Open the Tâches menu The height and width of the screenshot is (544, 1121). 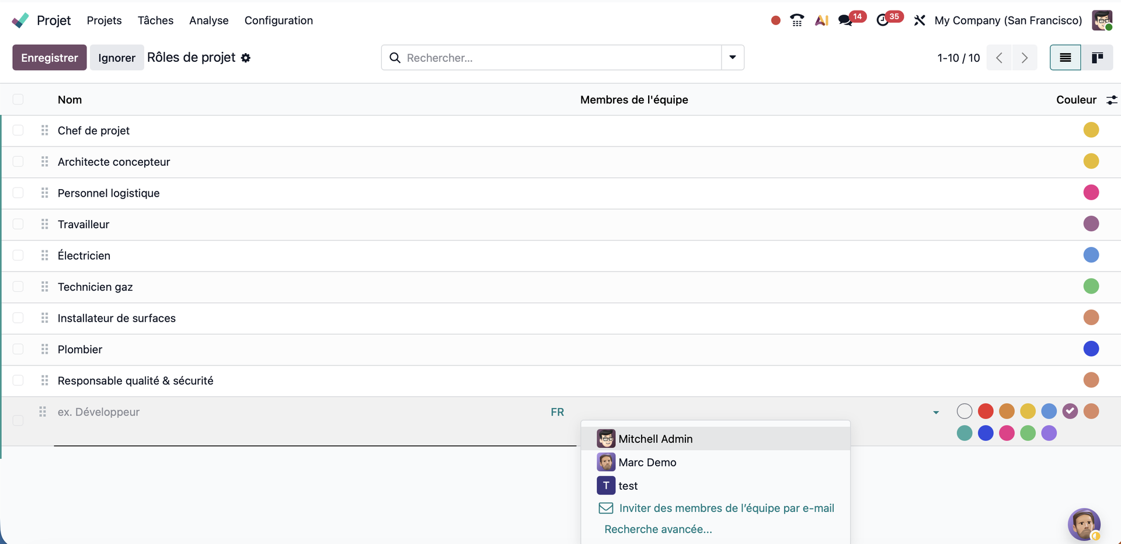(x=155, y=20)
